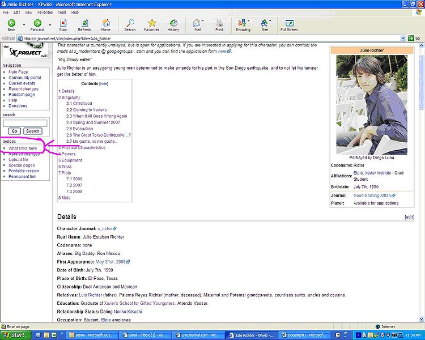The image size is (425, 340).
Task: Click the vertical scrollbar down arrow
Action: [422, 319]
